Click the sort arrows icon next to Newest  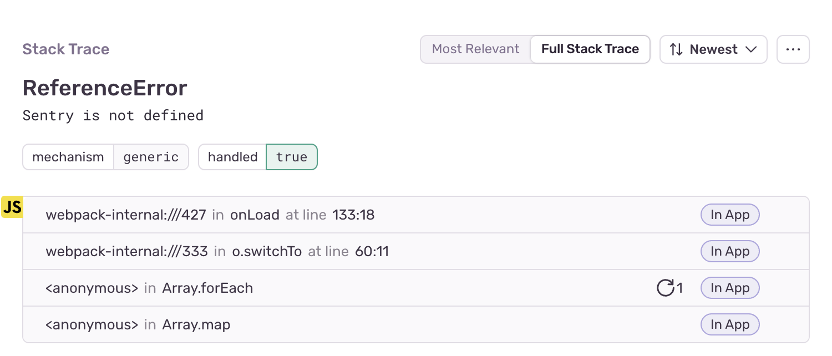(676, 49)
